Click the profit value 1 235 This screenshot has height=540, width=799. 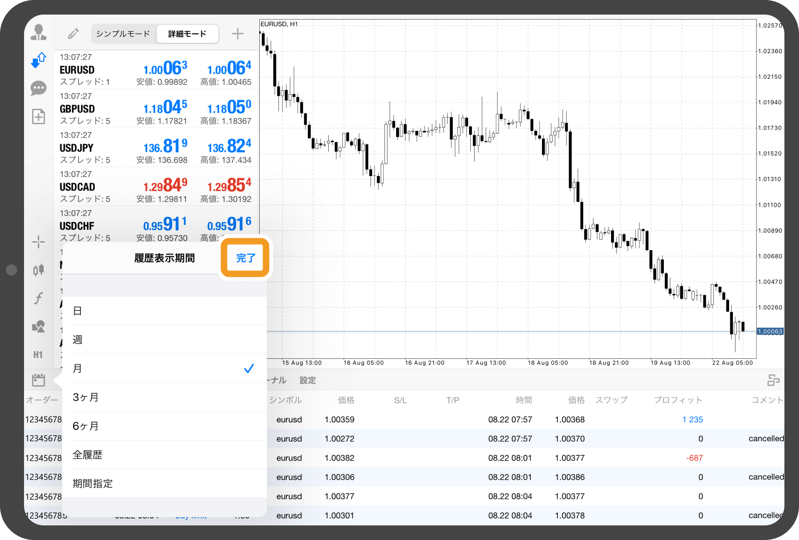pyautogui.click(x=693, y=419)
